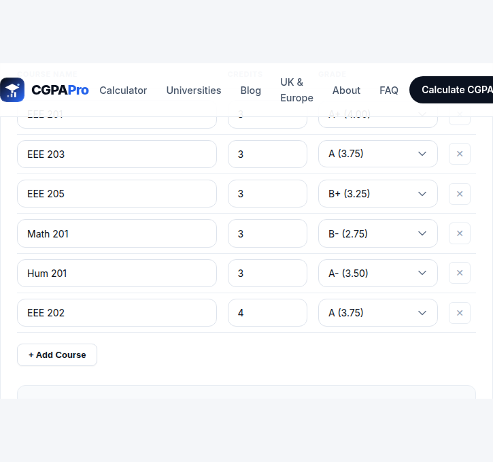Focus the Hum 201 course name field
This screenshot has width=493, height=462.
[117, 273]
